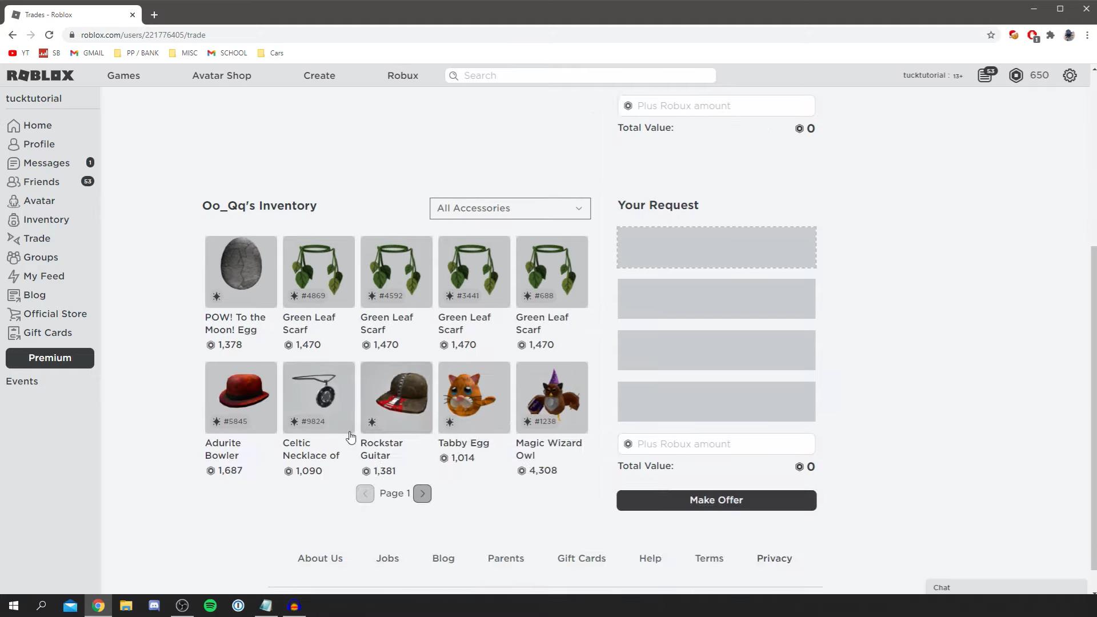Open About Us footer link
The height and width of the screenshot is (617, 1097).
coord(320,559)
